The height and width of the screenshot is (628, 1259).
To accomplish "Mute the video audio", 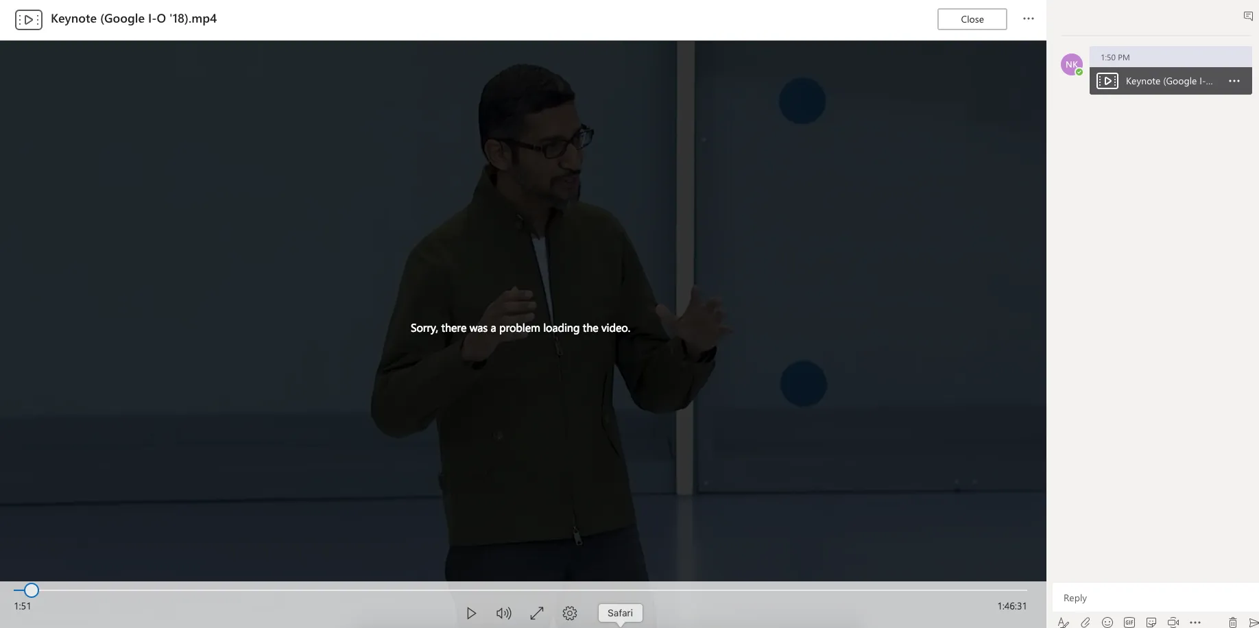I will pyautogui.click(x=504, y=613).
